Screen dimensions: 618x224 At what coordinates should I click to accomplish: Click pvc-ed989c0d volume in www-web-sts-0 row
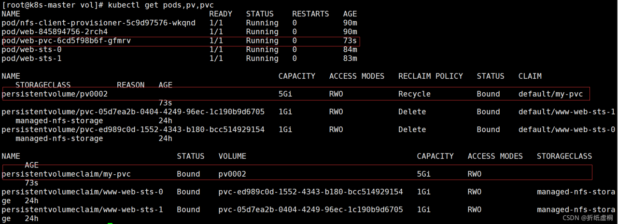310,192
